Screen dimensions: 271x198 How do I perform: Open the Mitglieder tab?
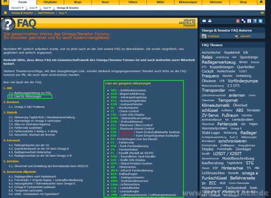[50, 2]
